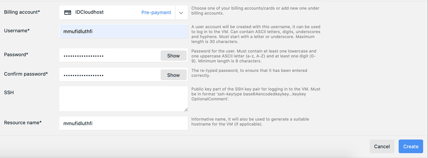Click the SSH textarea resize handle

[186, 109]
